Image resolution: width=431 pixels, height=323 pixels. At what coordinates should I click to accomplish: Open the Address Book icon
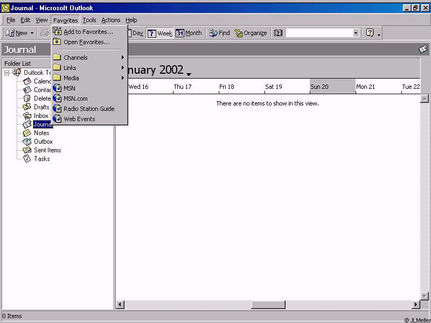tap(278, 33)
